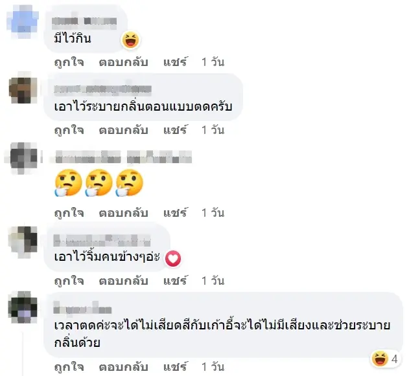Reply to the long last comment via ตอบกลับ
Viewport: 420px width, 376px height.
(124, 367)
